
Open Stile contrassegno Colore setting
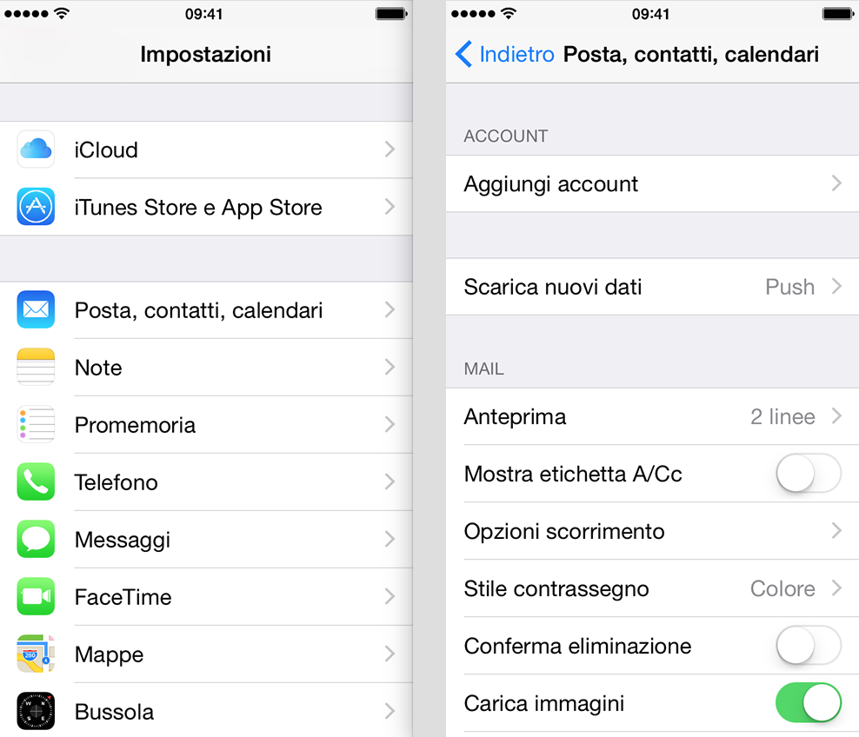[x=652, y=589]
